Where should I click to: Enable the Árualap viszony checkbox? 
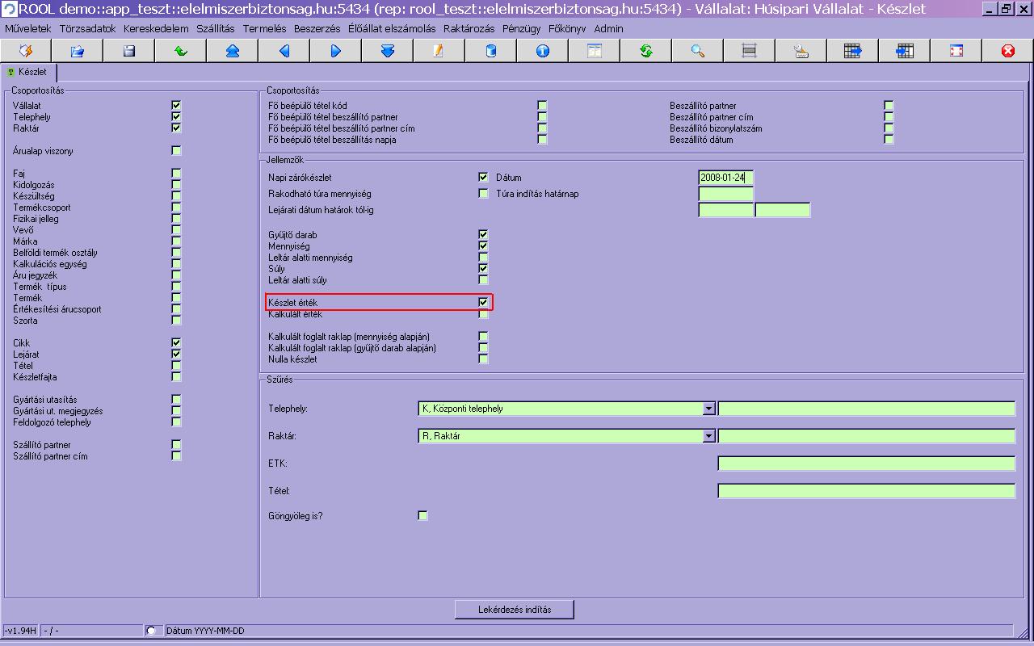pos(176,151)
